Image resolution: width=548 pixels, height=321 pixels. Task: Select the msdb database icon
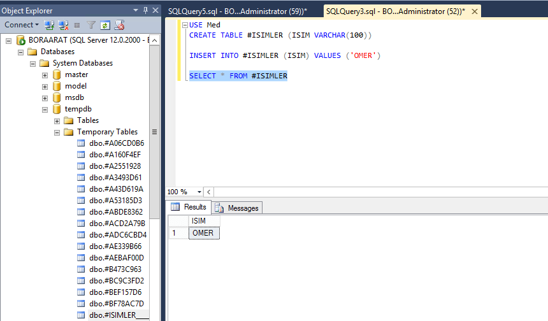pyautogui.click(x=57, y=98)
